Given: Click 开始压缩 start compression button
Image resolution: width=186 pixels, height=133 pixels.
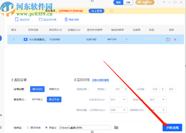Looking at the screenshot, I should [172, 128].
